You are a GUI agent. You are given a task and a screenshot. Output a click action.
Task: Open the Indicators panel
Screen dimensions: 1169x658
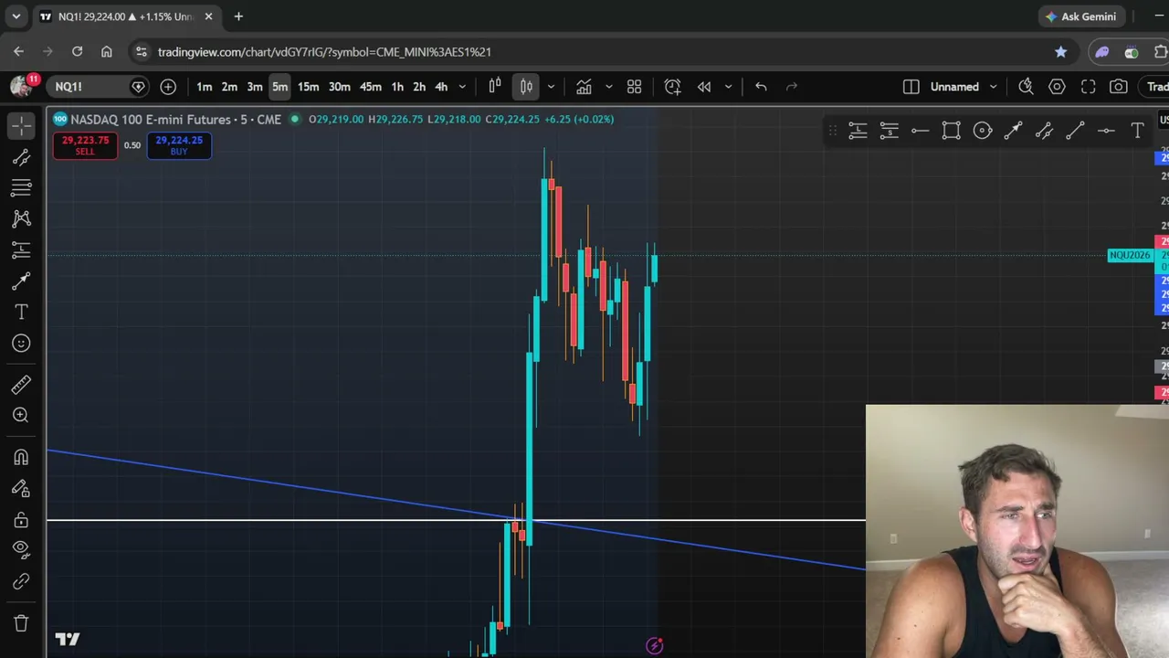(584, 87)
